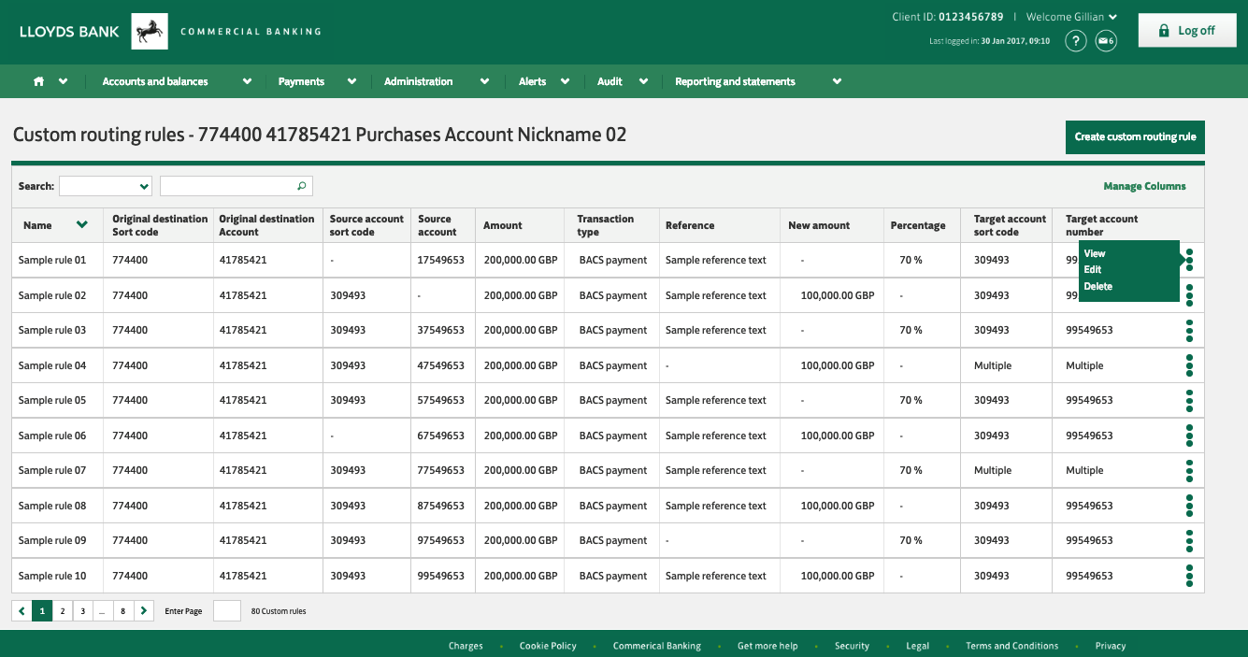
Task: Open actions menu for Sample rule 06
Action: (x=1188, y=436)
